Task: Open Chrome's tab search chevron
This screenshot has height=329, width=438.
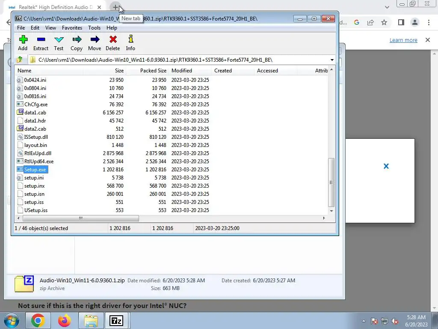Action: [387, 7]
